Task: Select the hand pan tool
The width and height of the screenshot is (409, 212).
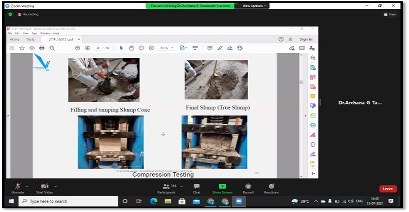Action: click(x=131, y=48)
